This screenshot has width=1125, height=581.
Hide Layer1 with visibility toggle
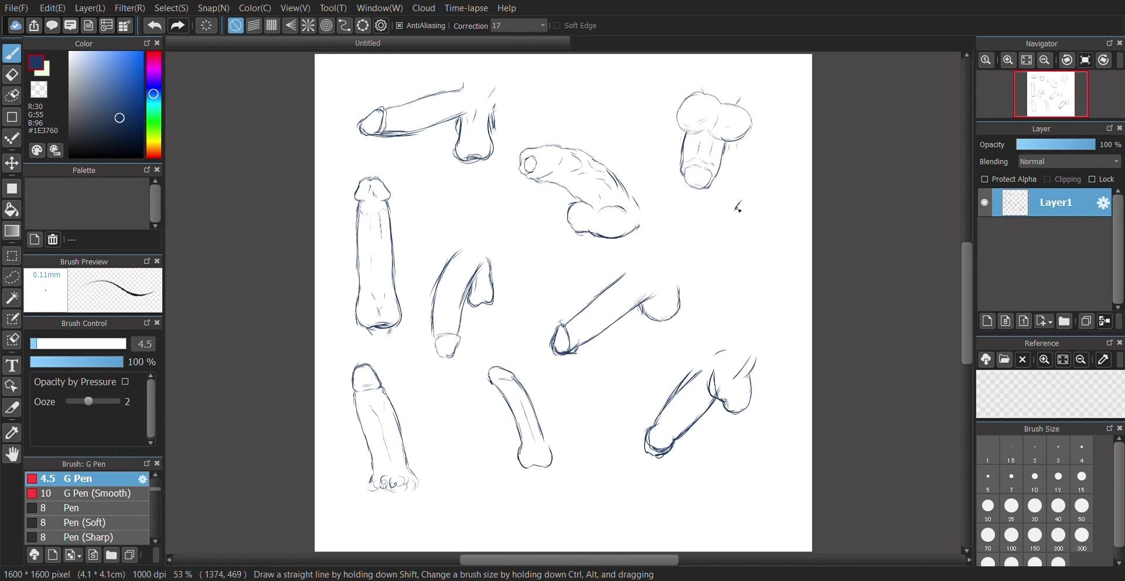(984, 203)
